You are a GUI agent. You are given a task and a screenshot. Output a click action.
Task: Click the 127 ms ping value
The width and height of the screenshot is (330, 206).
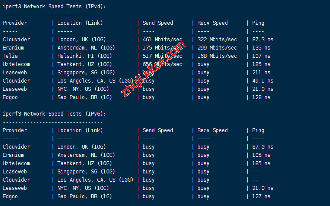[261, 196]
